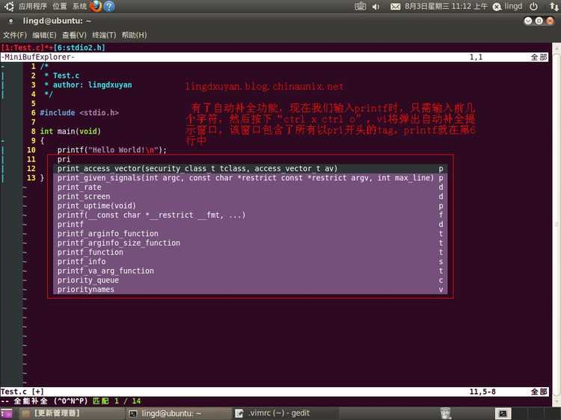Open 位置 places menu
This screenshot has height=420, width=561.
[x=59, y=7]
